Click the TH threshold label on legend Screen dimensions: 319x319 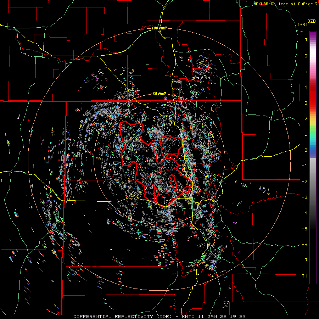point(304,276)
